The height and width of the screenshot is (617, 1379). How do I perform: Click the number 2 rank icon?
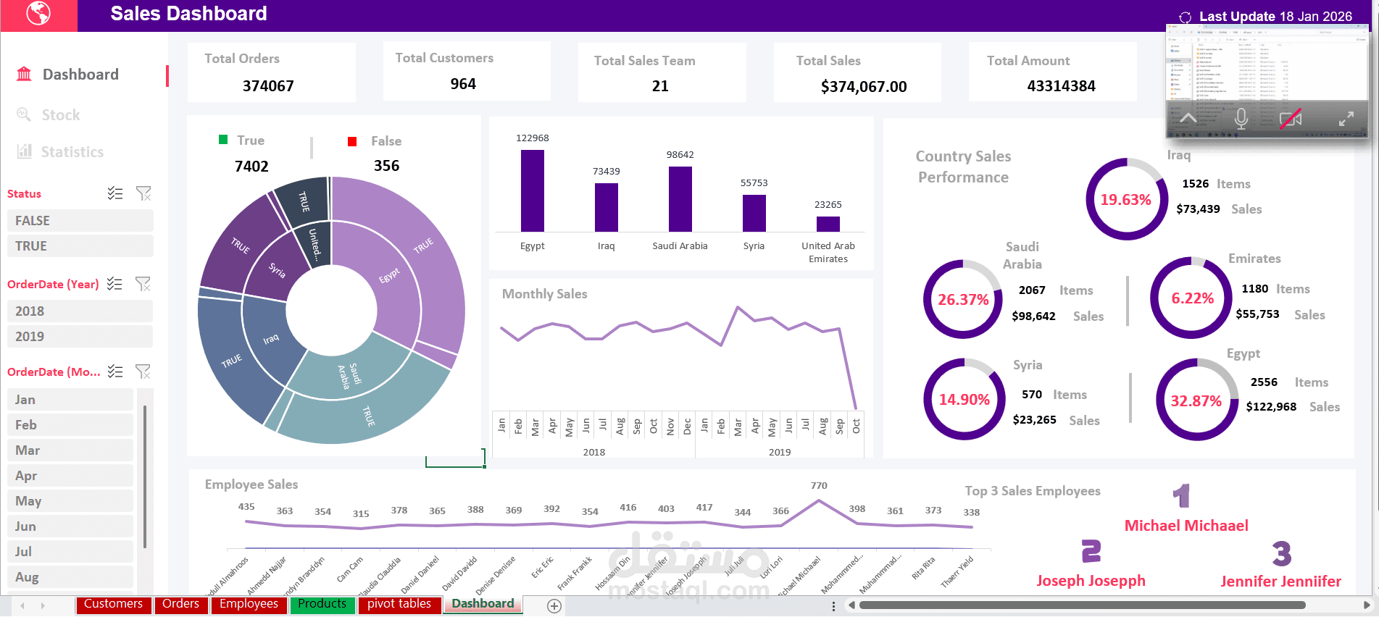1091,552
